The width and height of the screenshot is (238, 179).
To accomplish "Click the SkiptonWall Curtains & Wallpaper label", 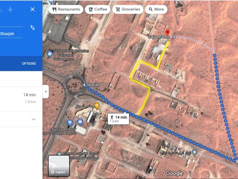I will pos(71,53).
